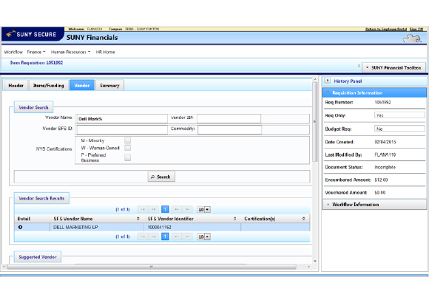This screenshot has height=303, width=429.
Task: Click the Sign Off link
Action: pos(416,29)
